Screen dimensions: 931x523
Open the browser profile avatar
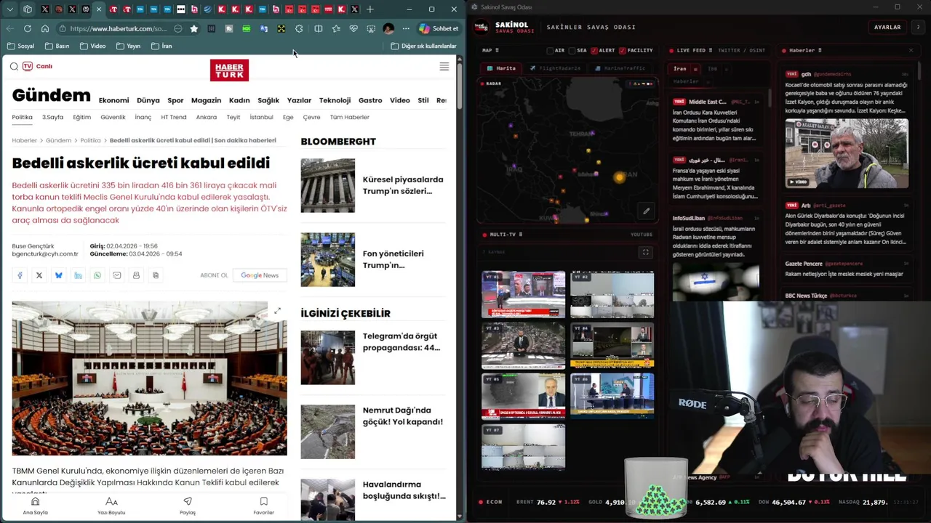[388, 28]
